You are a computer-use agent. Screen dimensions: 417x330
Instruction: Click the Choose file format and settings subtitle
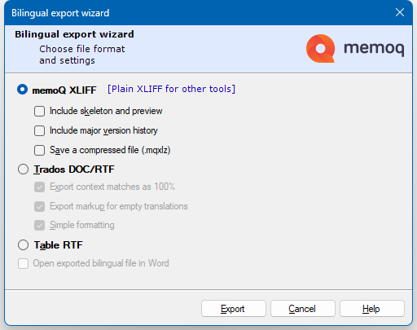tap(82, 55)
